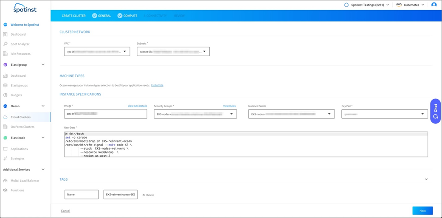Collapse the Ocean sidebar section
This screenshot has height=218, width=442.
(43, 106)
